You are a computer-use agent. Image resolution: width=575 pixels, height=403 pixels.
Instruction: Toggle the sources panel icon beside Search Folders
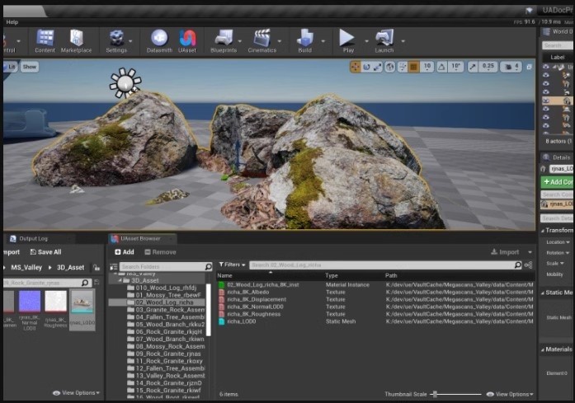[x=114, y=267]
